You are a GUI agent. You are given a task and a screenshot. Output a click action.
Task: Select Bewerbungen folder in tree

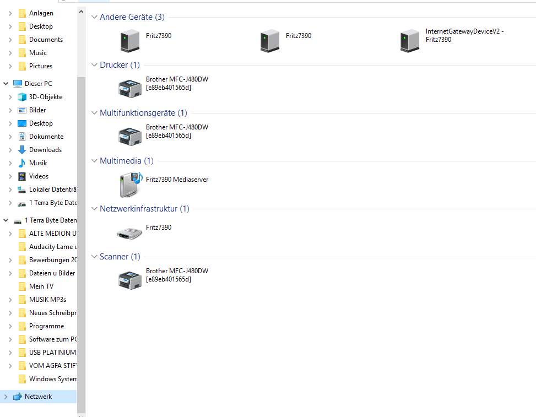pyautogui.click(x=53, y=260)
